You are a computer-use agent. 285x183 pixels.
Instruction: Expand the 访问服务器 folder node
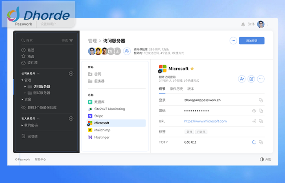pos(25,87)
